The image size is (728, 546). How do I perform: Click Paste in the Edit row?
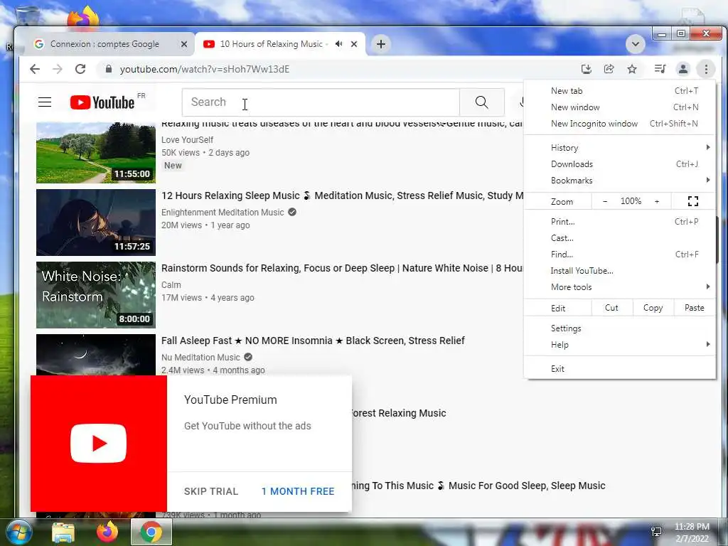coord(694,308)
